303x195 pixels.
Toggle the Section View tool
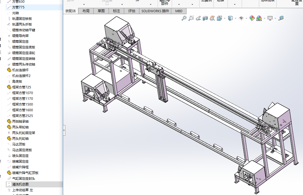click(205, 18)
